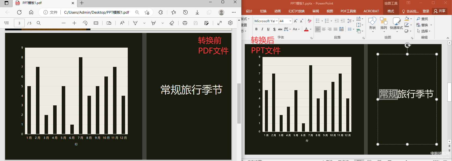The width and height of the screenshot is (452, 161).
Task: Click the browser profile avatar
Action: tap(221, 12)
